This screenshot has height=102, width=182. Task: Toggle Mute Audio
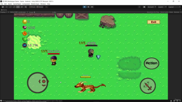tap(164, 12)
